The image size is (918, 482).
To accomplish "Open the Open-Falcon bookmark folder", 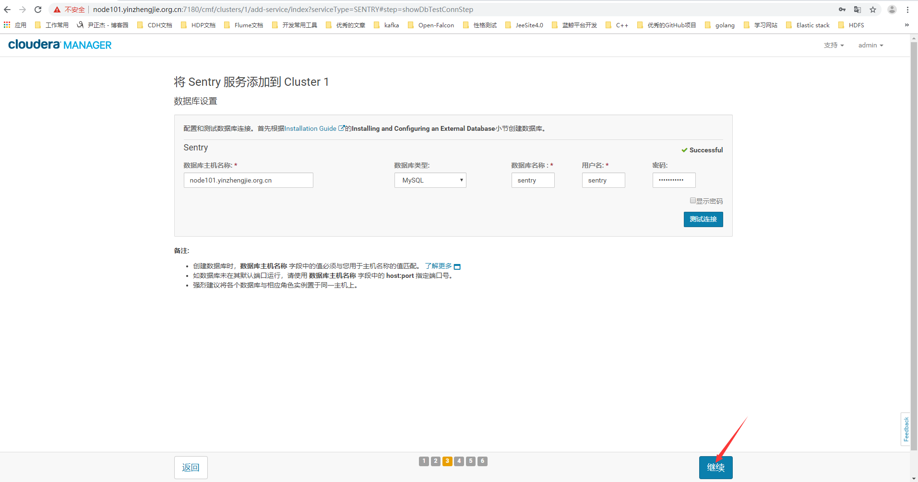I will pyautogui.click(x=431, y=25).
